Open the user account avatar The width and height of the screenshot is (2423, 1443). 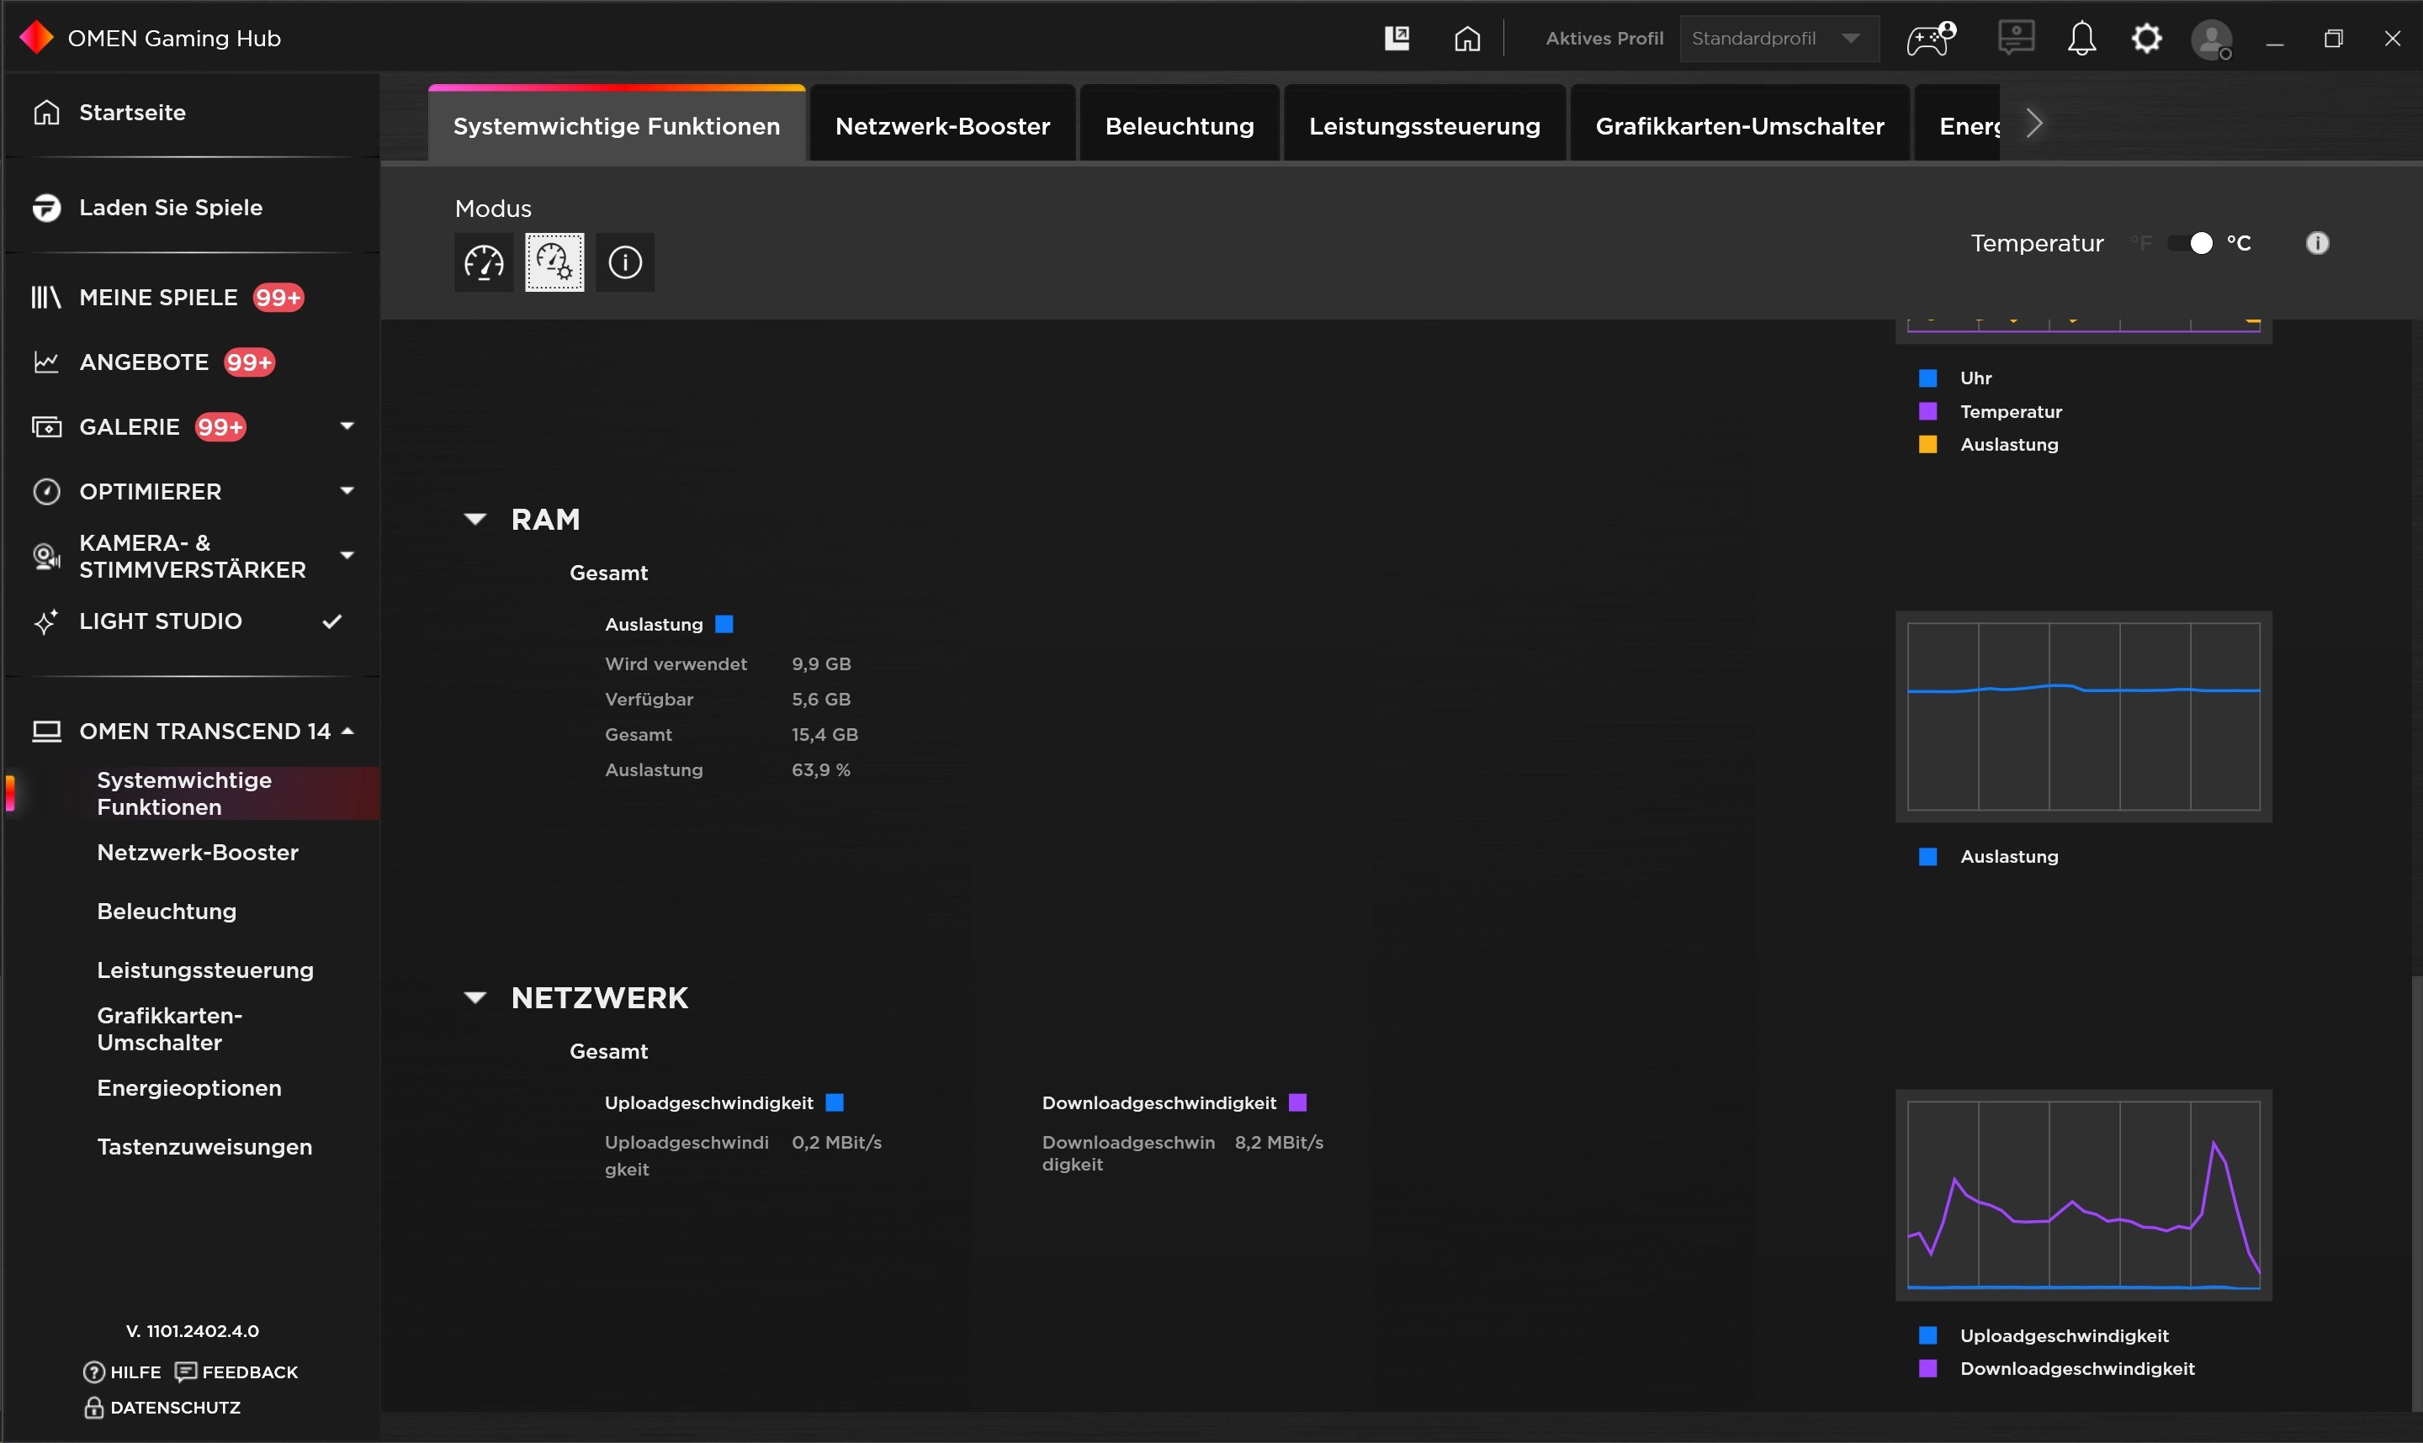(2211, 40)
